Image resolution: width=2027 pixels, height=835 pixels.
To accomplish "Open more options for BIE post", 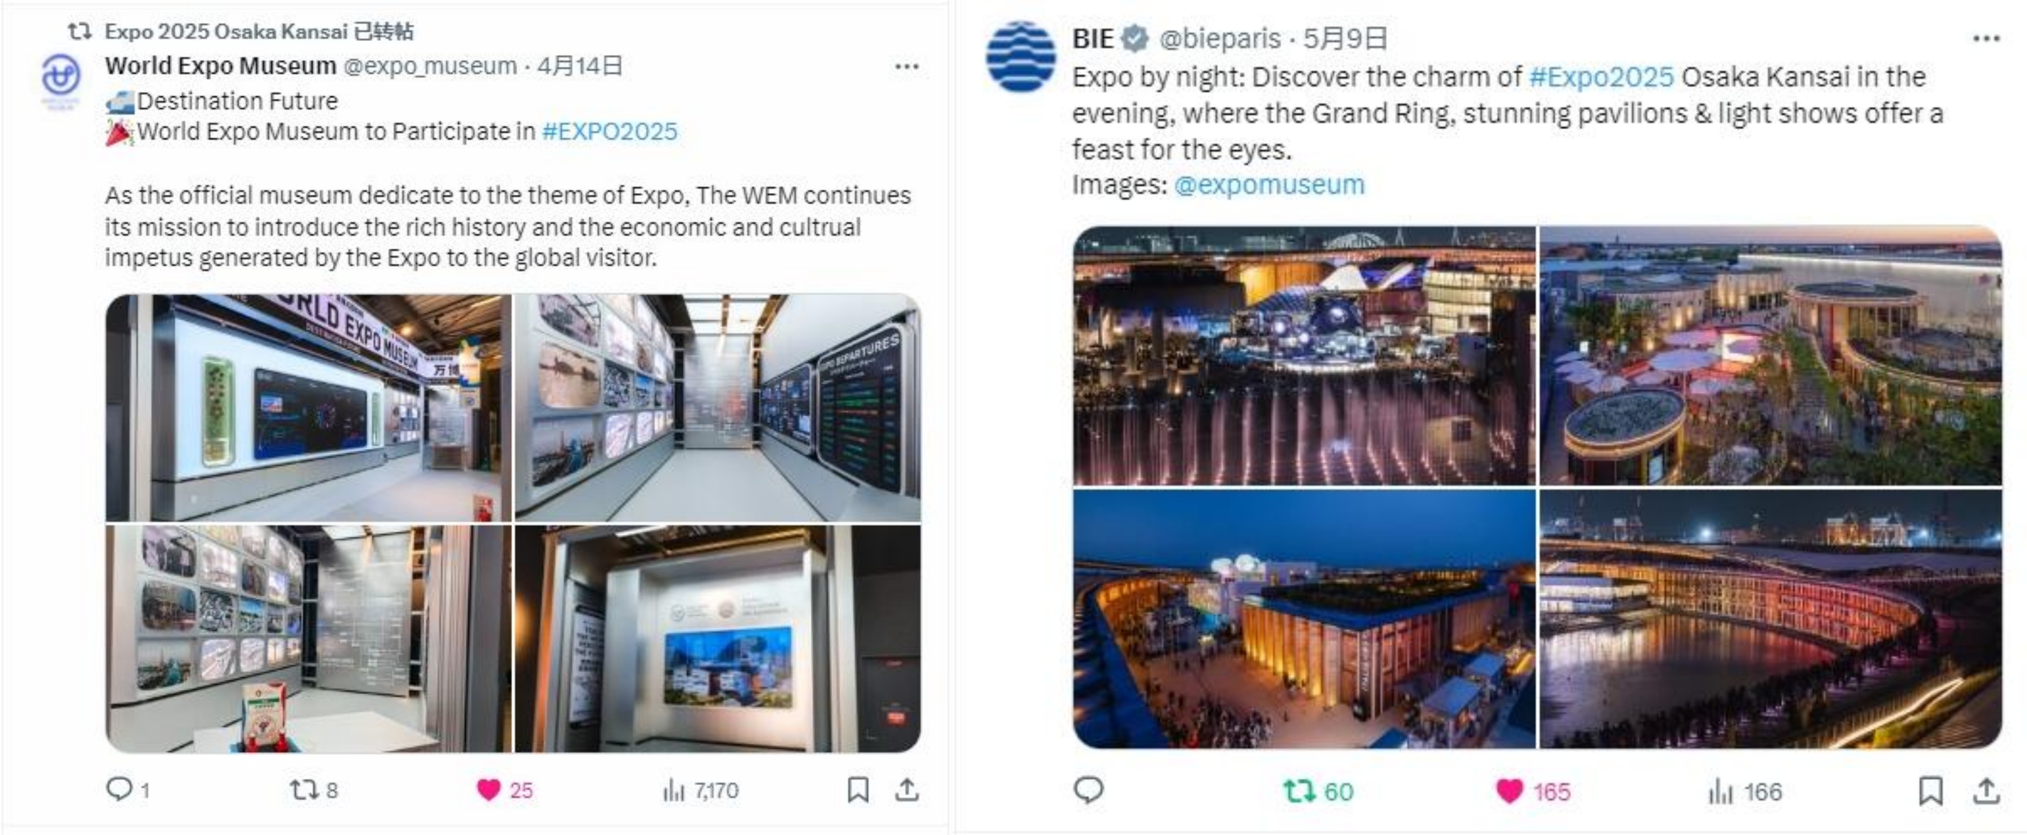I will tap(1986, 38).
